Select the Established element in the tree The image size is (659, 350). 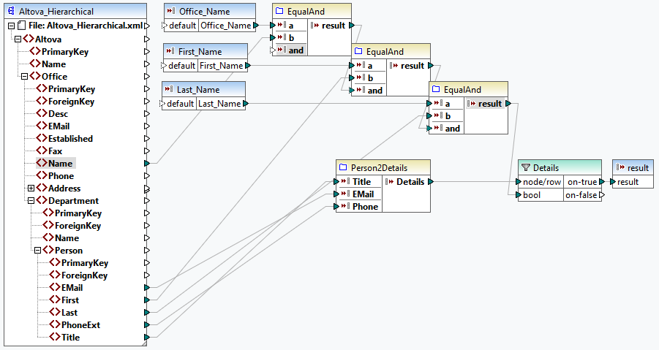(70, 139)
